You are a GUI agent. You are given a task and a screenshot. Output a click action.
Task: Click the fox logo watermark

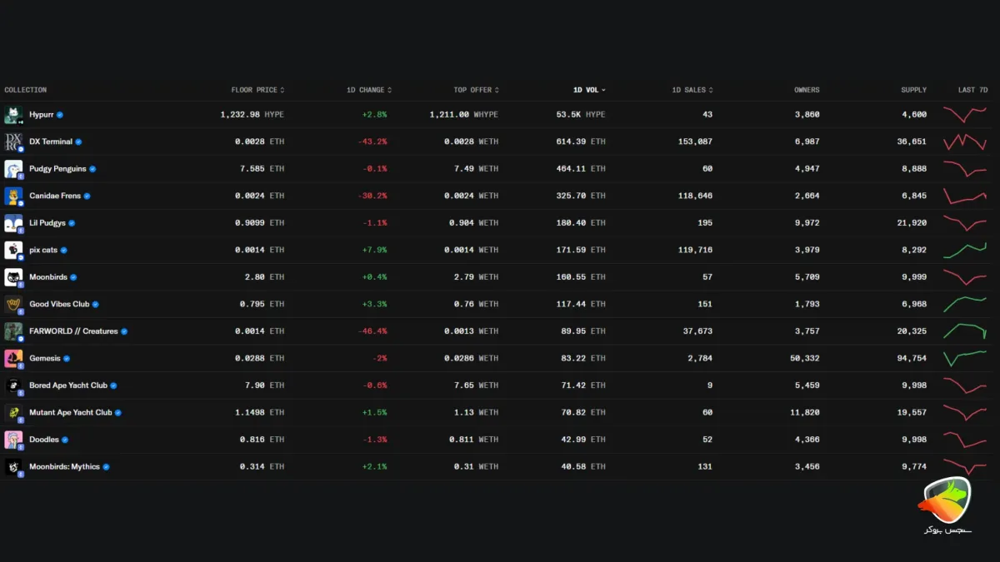(947, 505)
